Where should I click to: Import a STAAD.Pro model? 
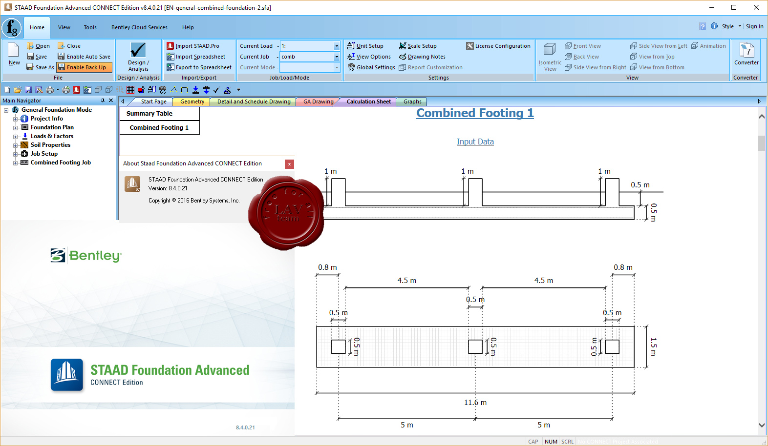[193, 46]
